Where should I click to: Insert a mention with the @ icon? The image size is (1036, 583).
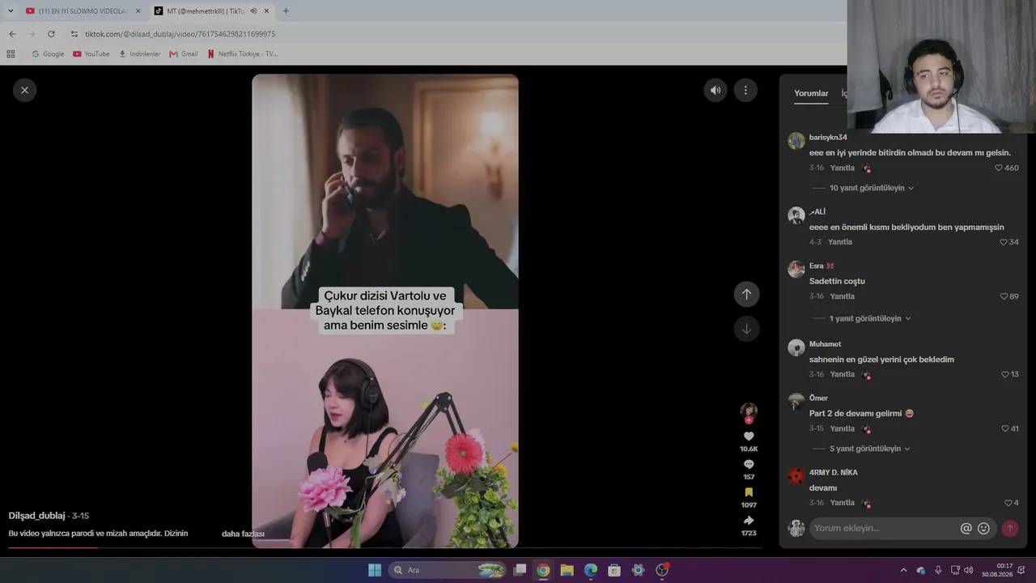tap(966, 528)
